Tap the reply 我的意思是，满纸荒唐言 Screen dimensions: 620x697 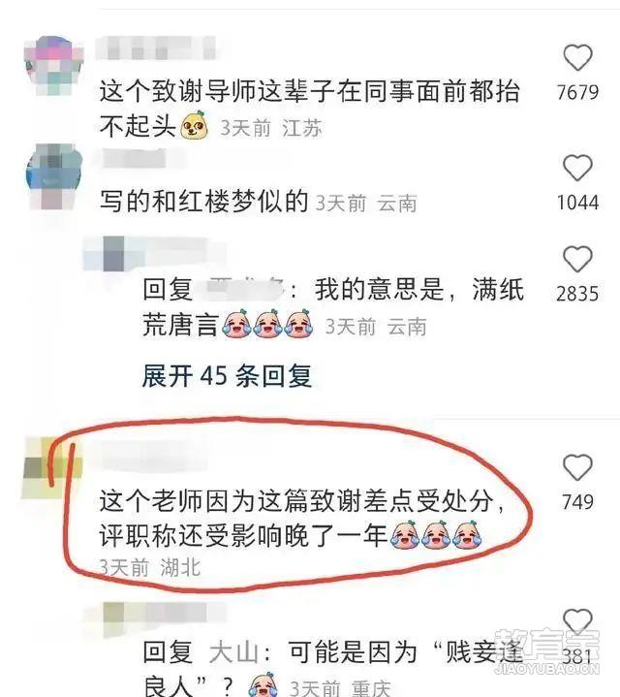[333, 306]
